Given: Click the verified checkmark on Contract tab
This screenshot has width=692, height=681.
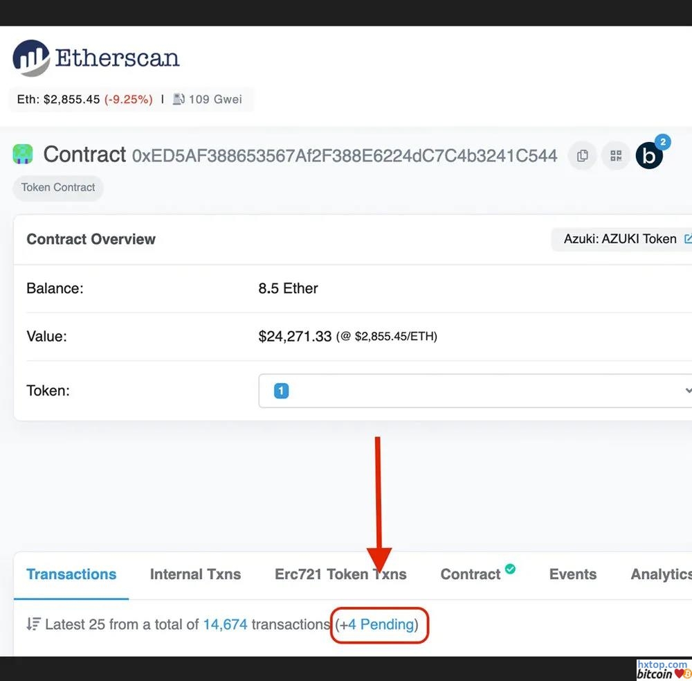Looking at the screenshot, I should [510, 569].
